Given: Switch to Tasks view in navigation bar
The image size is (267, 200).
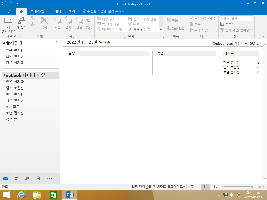Looking at the screenshot, I should coord(38,178).
